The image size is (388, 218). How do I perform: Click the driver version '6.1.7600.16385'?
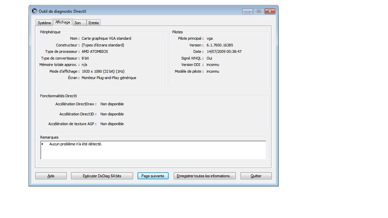[220, 45]
